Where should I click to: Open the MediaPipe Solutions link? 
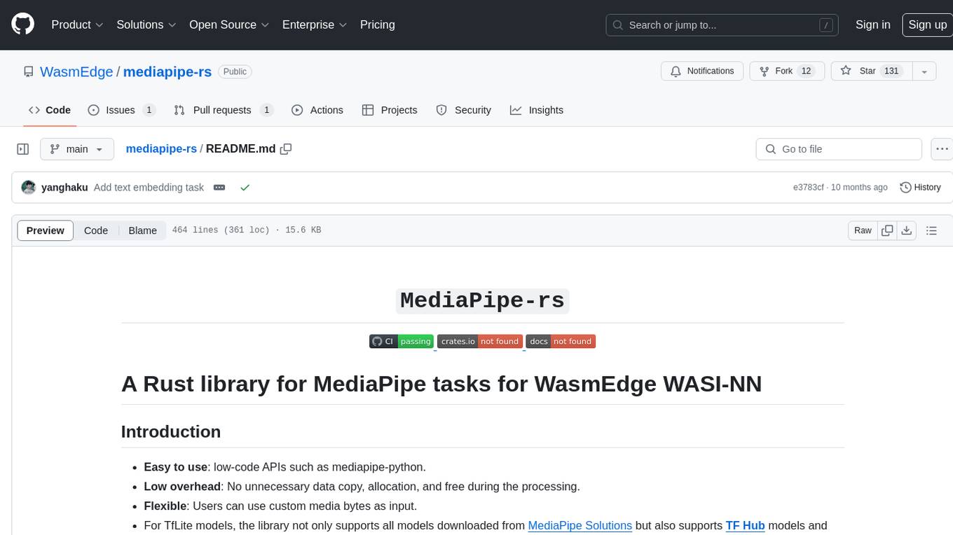tap(580, 525)
